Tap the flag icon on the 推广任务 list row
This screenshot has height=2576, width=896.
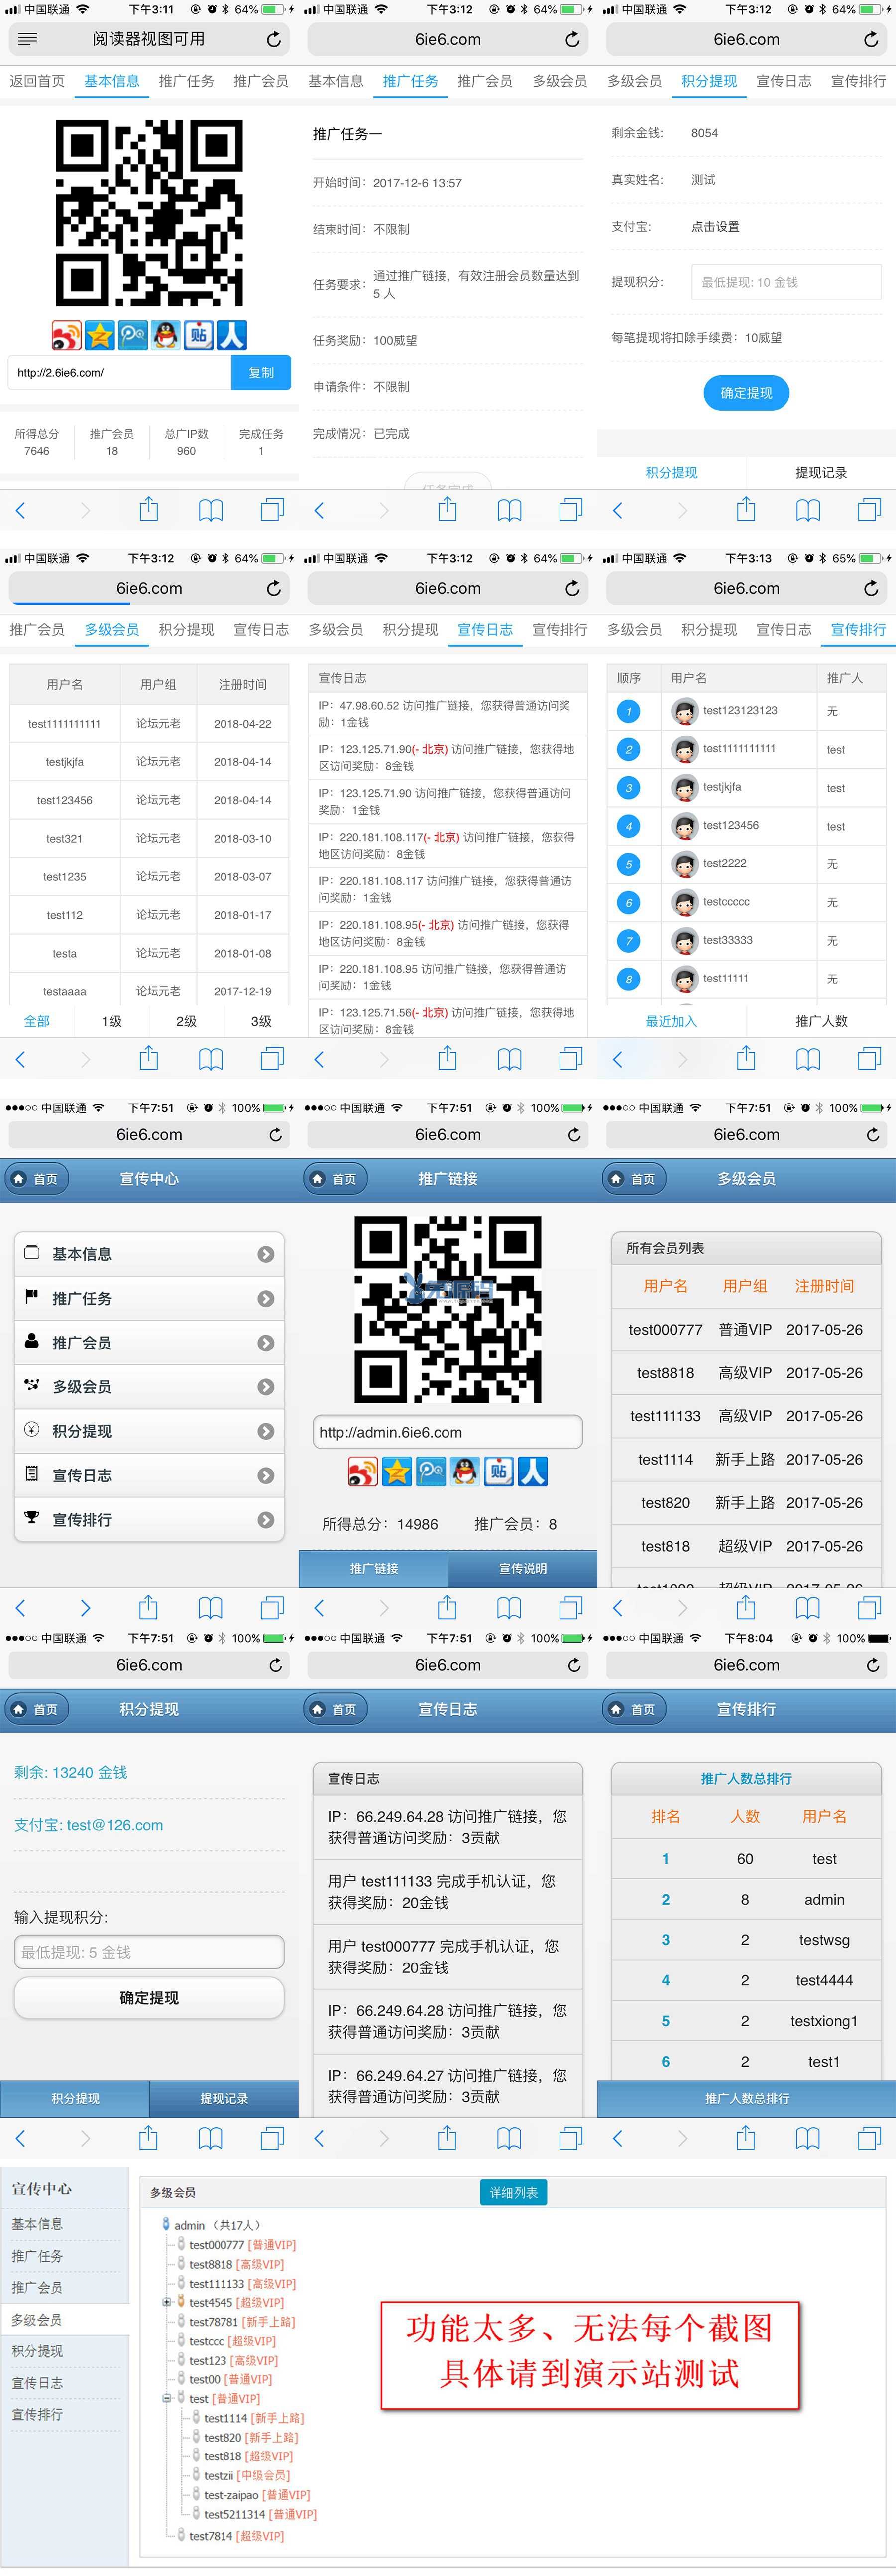pyautogui.click(x=32, y=1296)
